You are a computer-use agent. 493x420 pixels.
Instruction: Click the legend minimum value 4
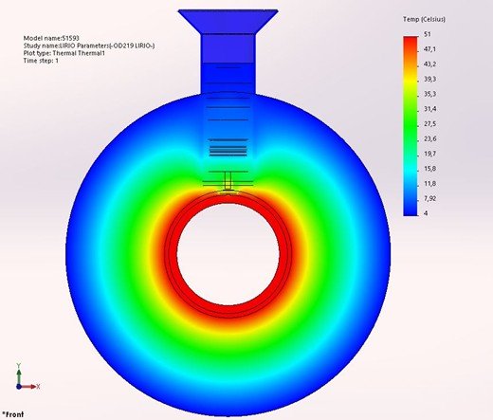click(x=426, y=213)
